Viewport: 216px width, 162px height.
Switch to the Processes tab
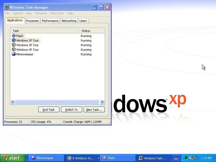coord(32,21)
